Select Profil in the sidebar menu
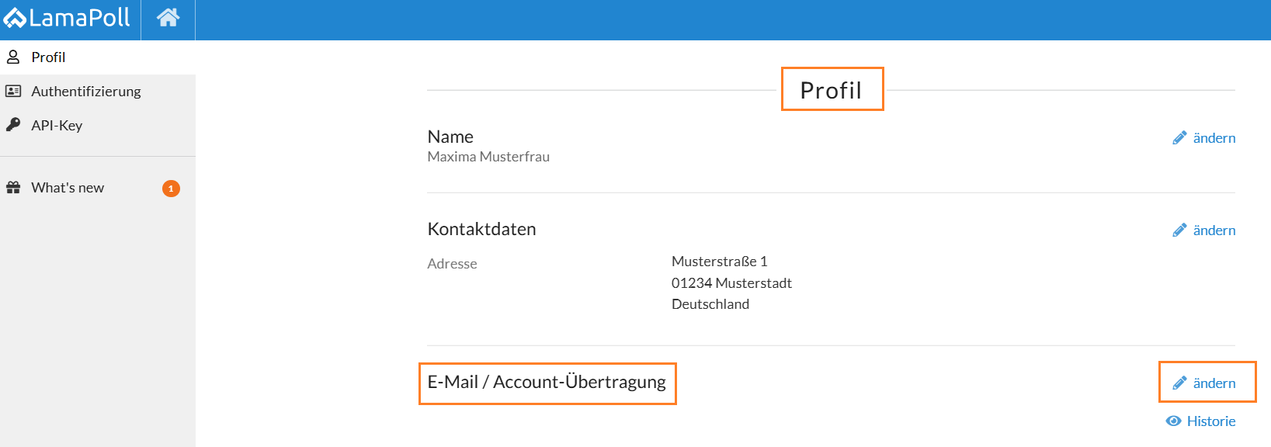The image size is (1271, 447). (x=48, y=57)
